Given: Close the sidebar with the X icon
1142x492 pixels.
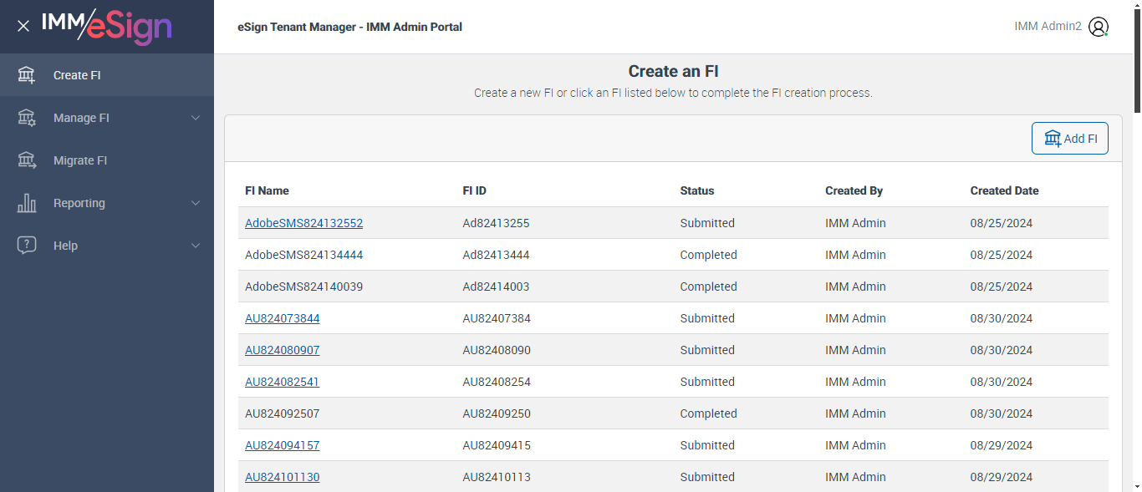Looking at the screenshot, I should (23, 26).
